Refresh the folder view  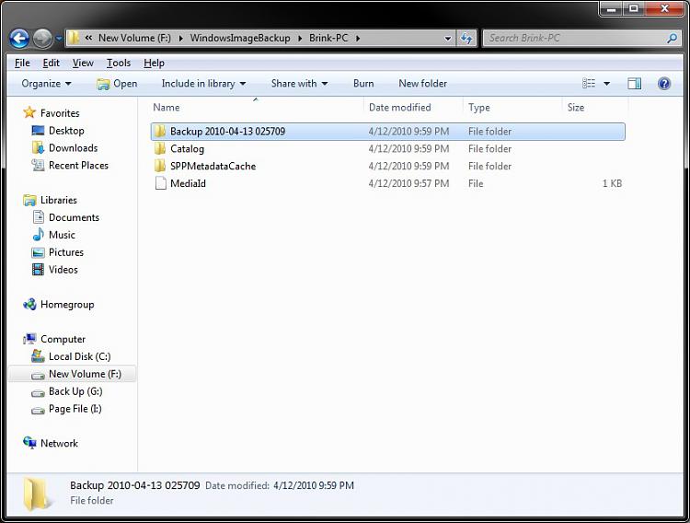point(466,39)
